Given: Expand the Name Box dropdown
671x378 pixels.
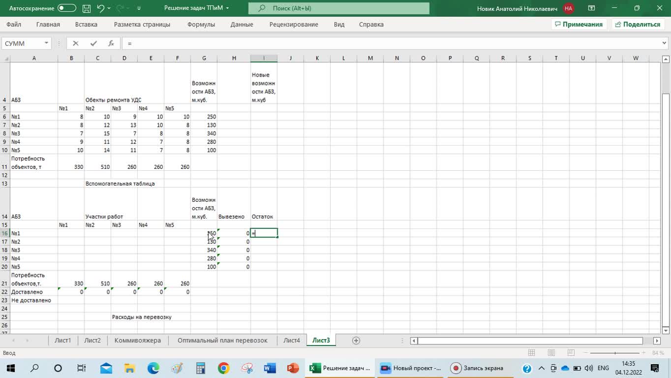Looking at the screenshot, I should pos(47,43).
